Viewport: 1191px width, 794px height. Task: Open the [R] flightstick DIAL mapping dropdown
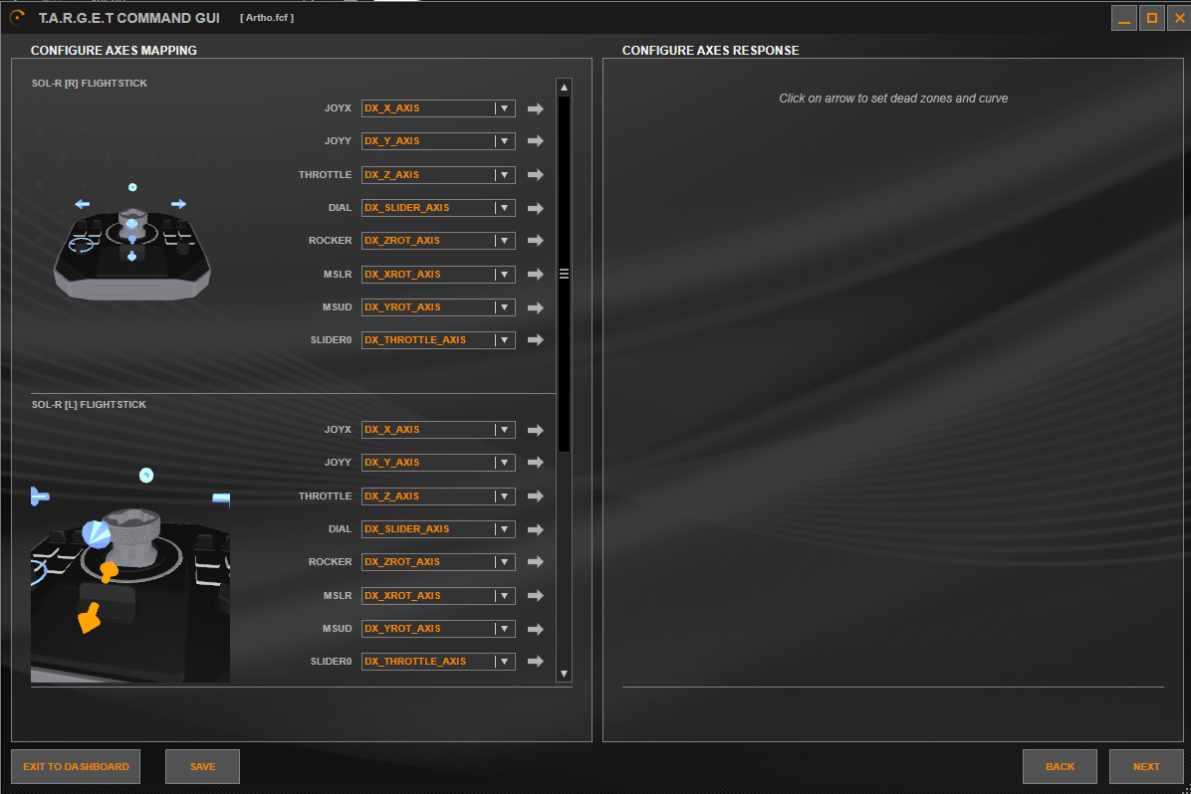click(x=504, y=208)
